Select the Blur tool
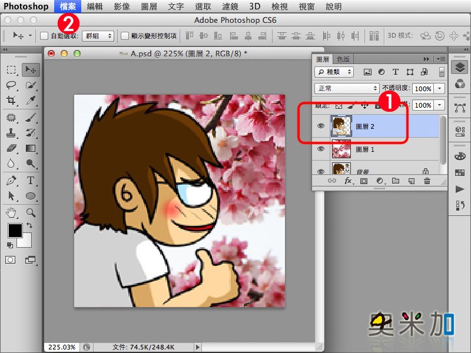 tap(11, 164)
